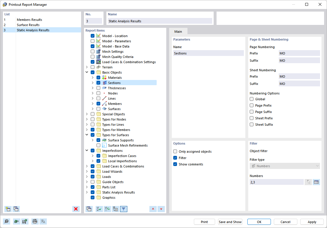Open the printer settings icon
Image resolution: width=327 pixels, height=228 pixels.
[35, 221]
